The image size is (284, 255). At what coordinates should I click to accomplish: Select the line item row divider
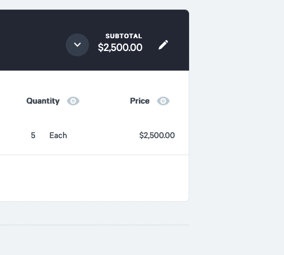coord(94,155)
